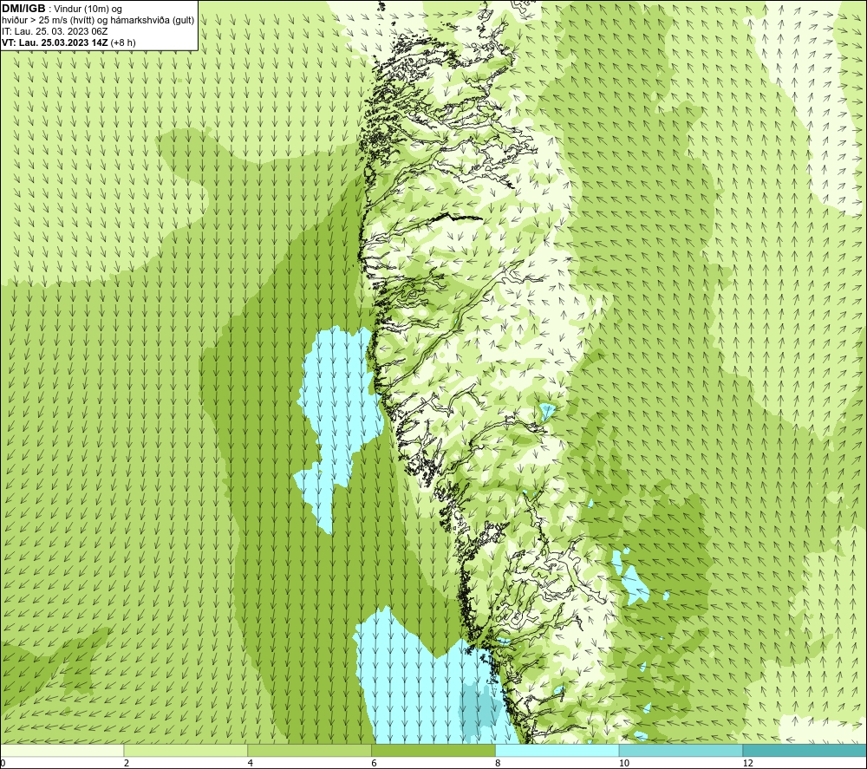The image size is (867, 769).
Task: Click the legend value '10'
Action: [624, 764]
